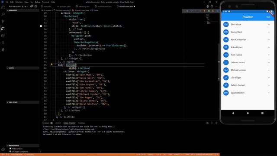This screenshot has height=156, width=277.
Task: Open the debug configuration dropdown
Action: (x=26, y=6)
